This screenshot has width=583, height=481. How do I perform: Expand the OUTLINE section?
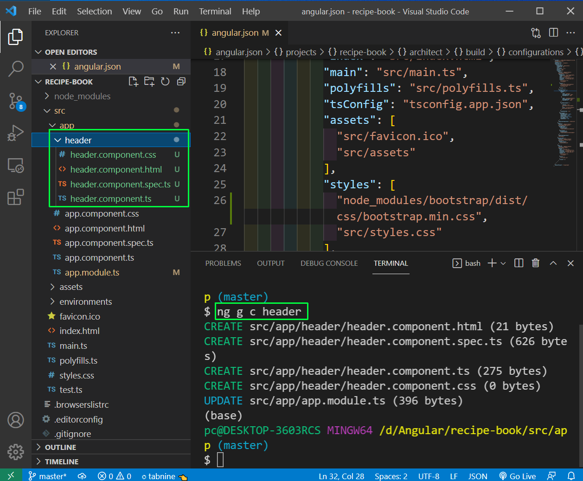coord(111,447)
